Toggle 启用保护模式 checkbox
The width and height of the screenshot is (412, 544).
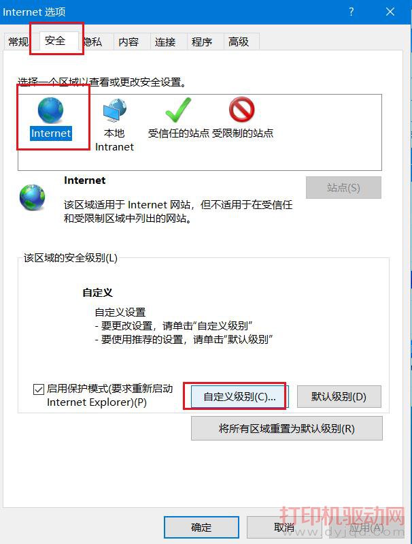(x=39, y=389)
